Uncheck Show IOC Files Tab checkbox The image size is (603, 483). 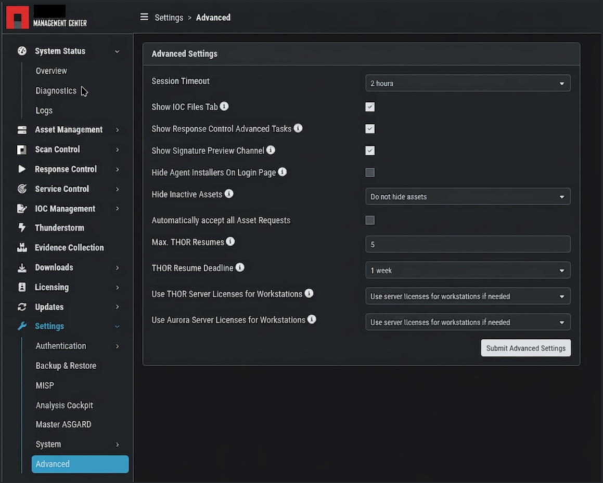(370, 107)
